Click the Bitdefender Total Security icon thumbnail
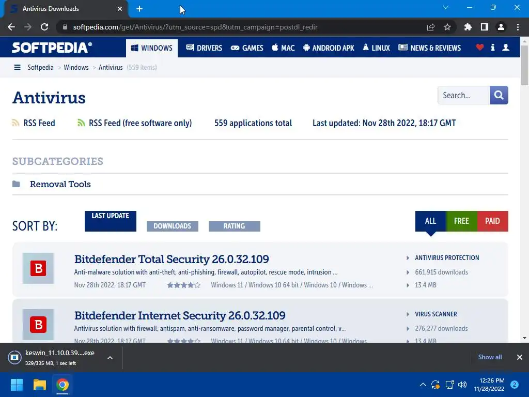This screenshot has width=529, height=397. [38, 268]
